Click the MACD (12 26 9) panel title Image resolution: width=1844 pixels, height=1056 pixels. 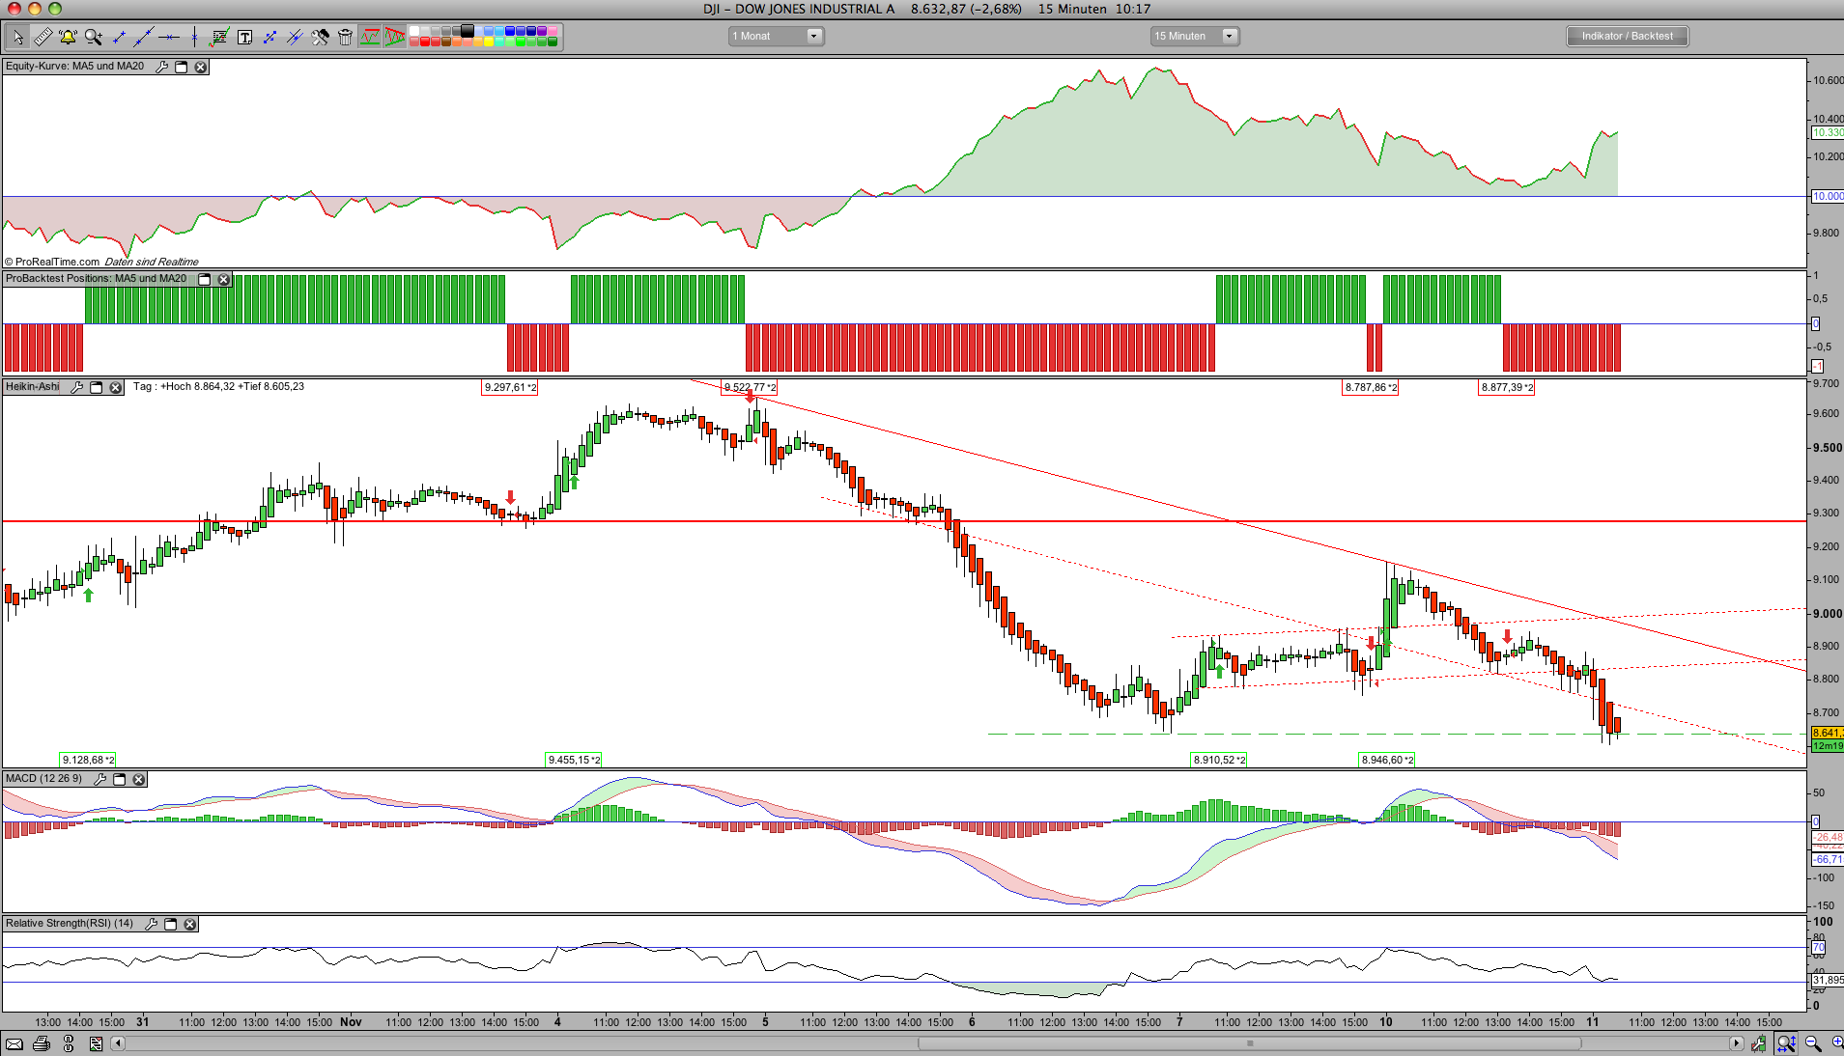point(44,779)
